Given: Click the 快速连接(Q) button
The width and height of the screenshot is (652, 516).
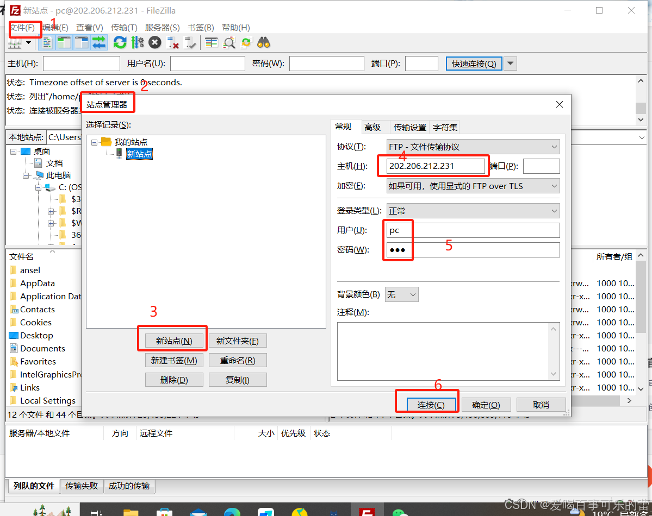Looking at the screenshot, I should click(x=474, y=64).
